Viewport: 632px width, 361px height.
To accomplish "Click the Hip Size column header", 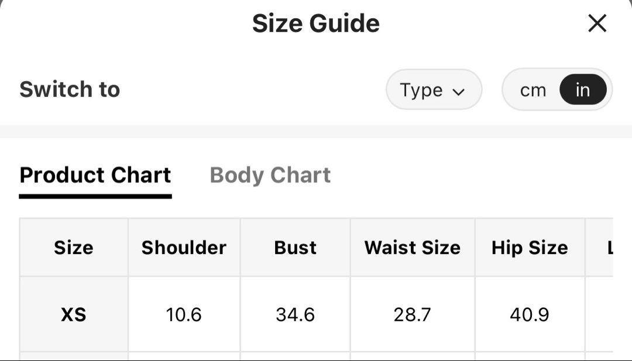I will [530, 248].
